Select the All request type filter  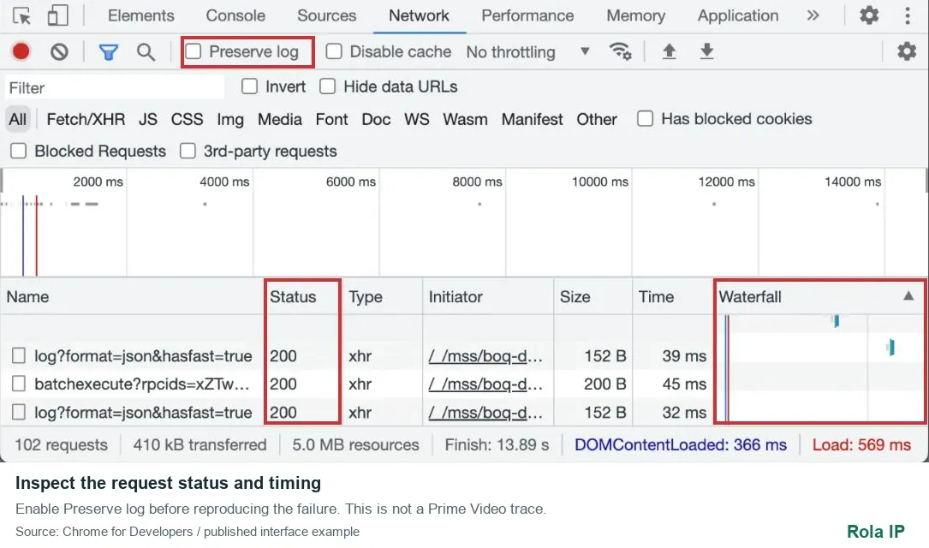pyautogui.click(x=18, y=119)
